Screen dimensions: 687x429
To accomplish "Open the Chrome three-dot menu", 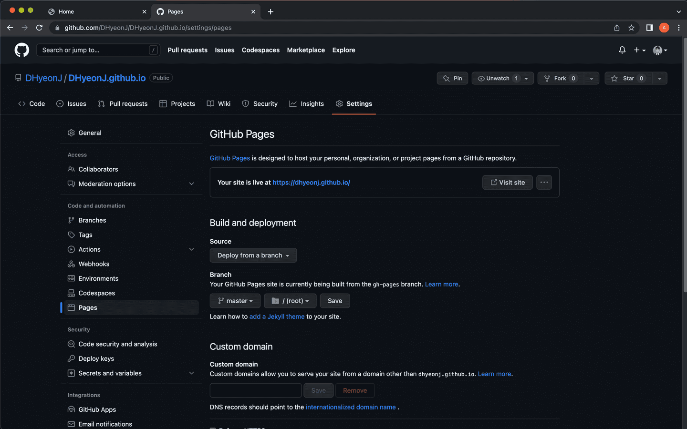I will [x=678, y=28].
